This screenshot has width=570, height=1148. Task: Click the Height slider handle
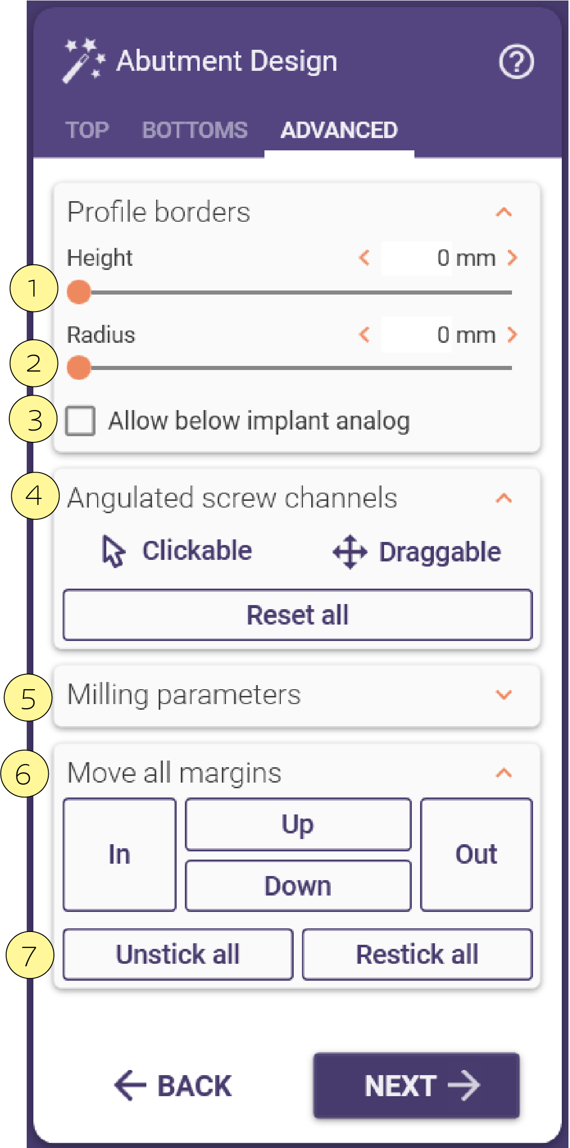tap(79, 292)
